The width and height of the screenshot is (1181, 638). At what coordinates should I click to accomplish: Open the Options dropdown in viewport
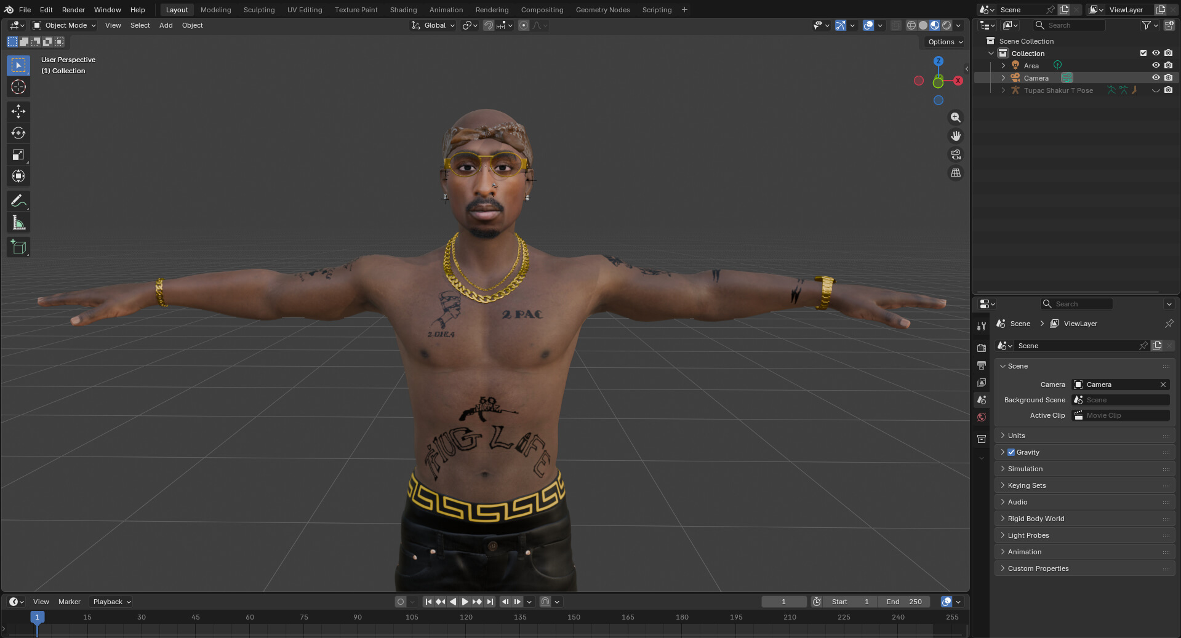(x=945, y=42)
